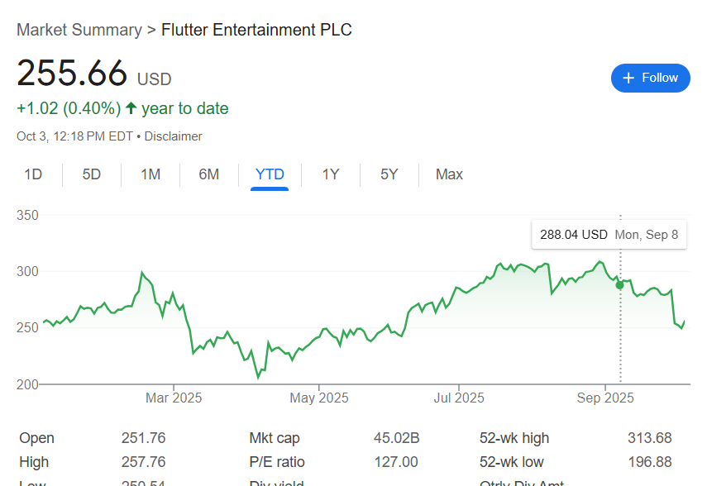Viewport: 707px width, 486px height.
Task: Click the green data point on chart
Action: click(x=620, y=285)
